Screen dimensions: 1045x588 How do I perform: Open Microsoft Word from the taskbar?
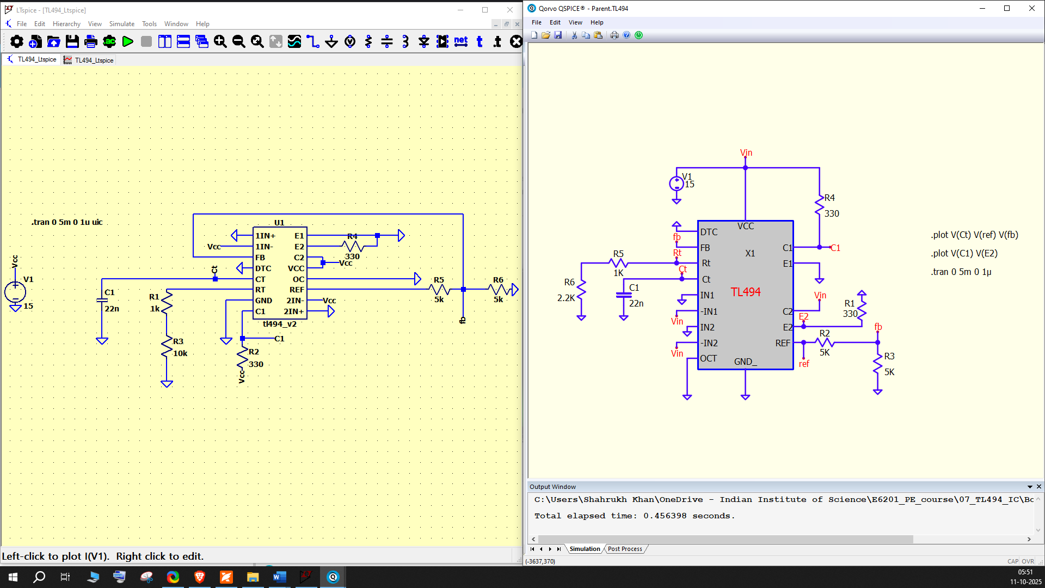(279, 577)
